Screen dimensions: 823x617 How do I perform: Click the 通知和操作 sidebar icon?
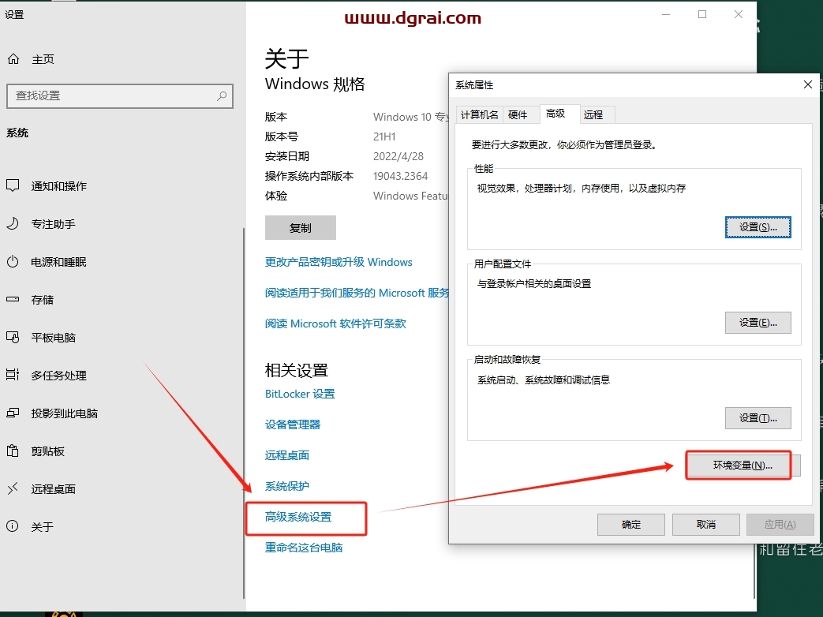13,185
